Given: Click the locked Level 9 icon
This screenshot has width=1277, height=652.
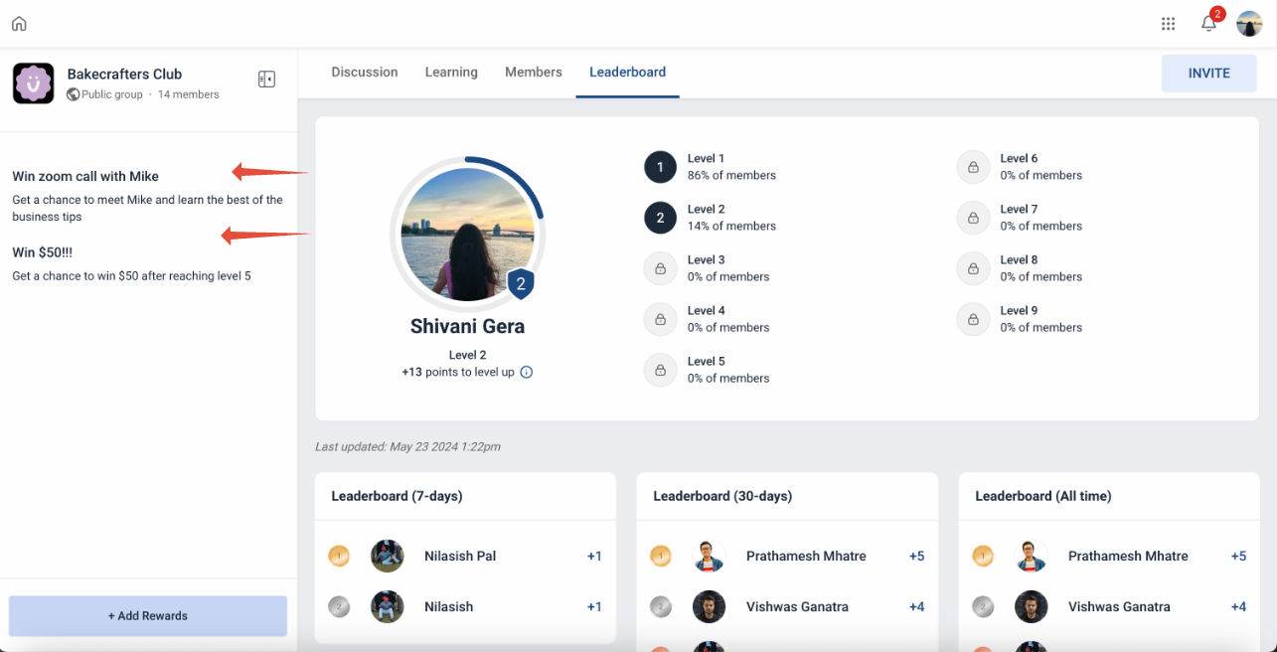Looking at the screenshot, I should pyautogui.click(x=973, y=319).
